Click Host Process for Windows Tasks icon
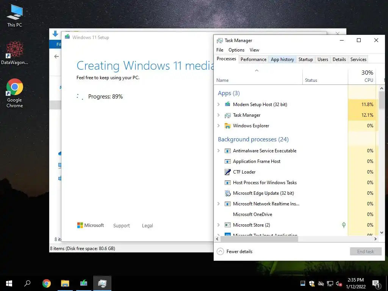388x291 pixels. pyautogui.click(x=227, y=183)
